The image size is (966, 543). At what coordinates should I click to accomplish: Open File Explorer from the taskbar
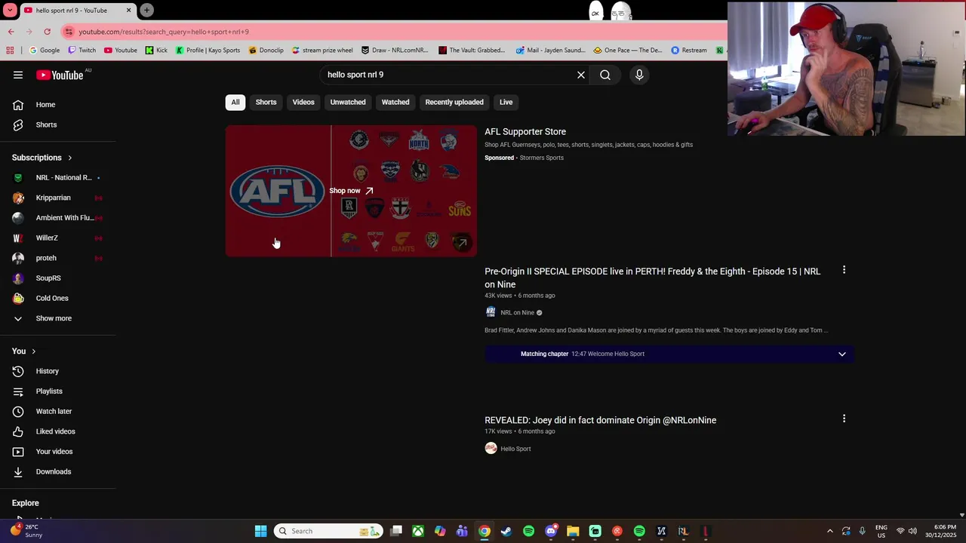coord(573,531)
